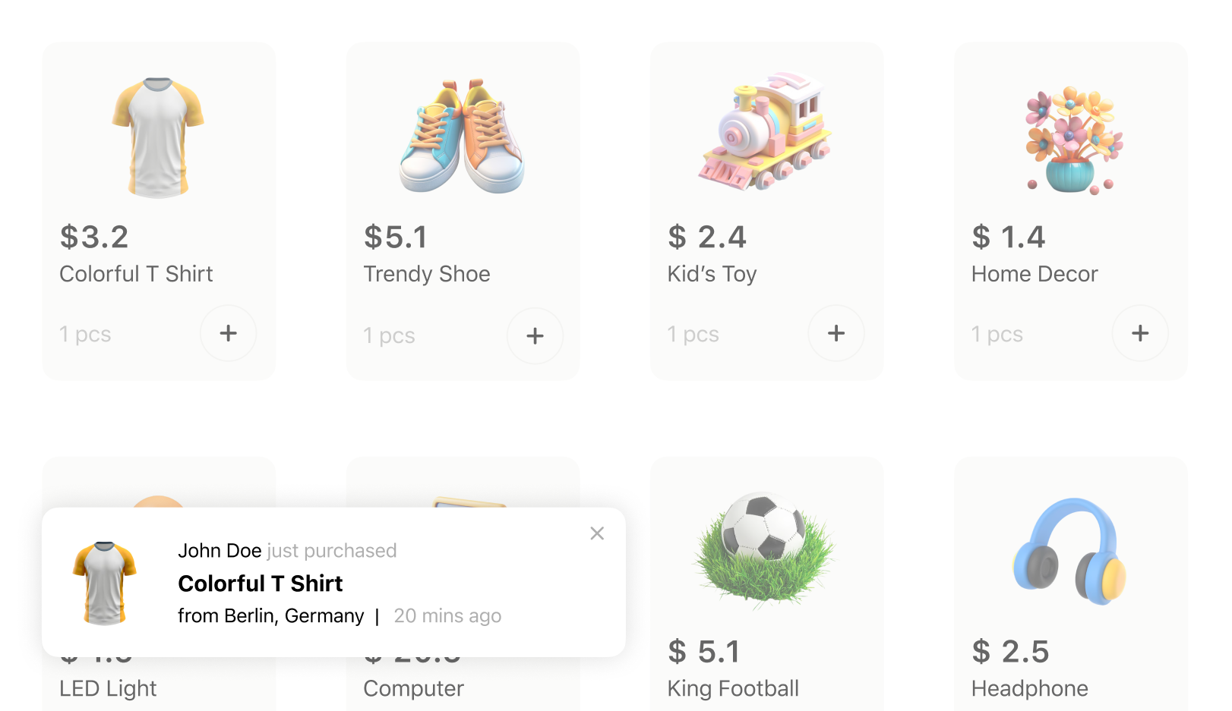Image resolution: width=1232 pixels, height=711 pixels.
Task: Close the John Doe purchase notification
Action: click(x=597, y=533)
